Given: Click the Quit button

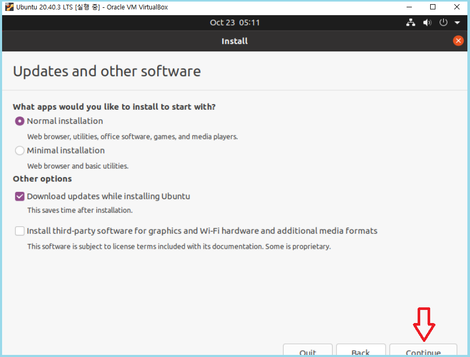Looking at the screenshot, I should click(x=308, y=350).
